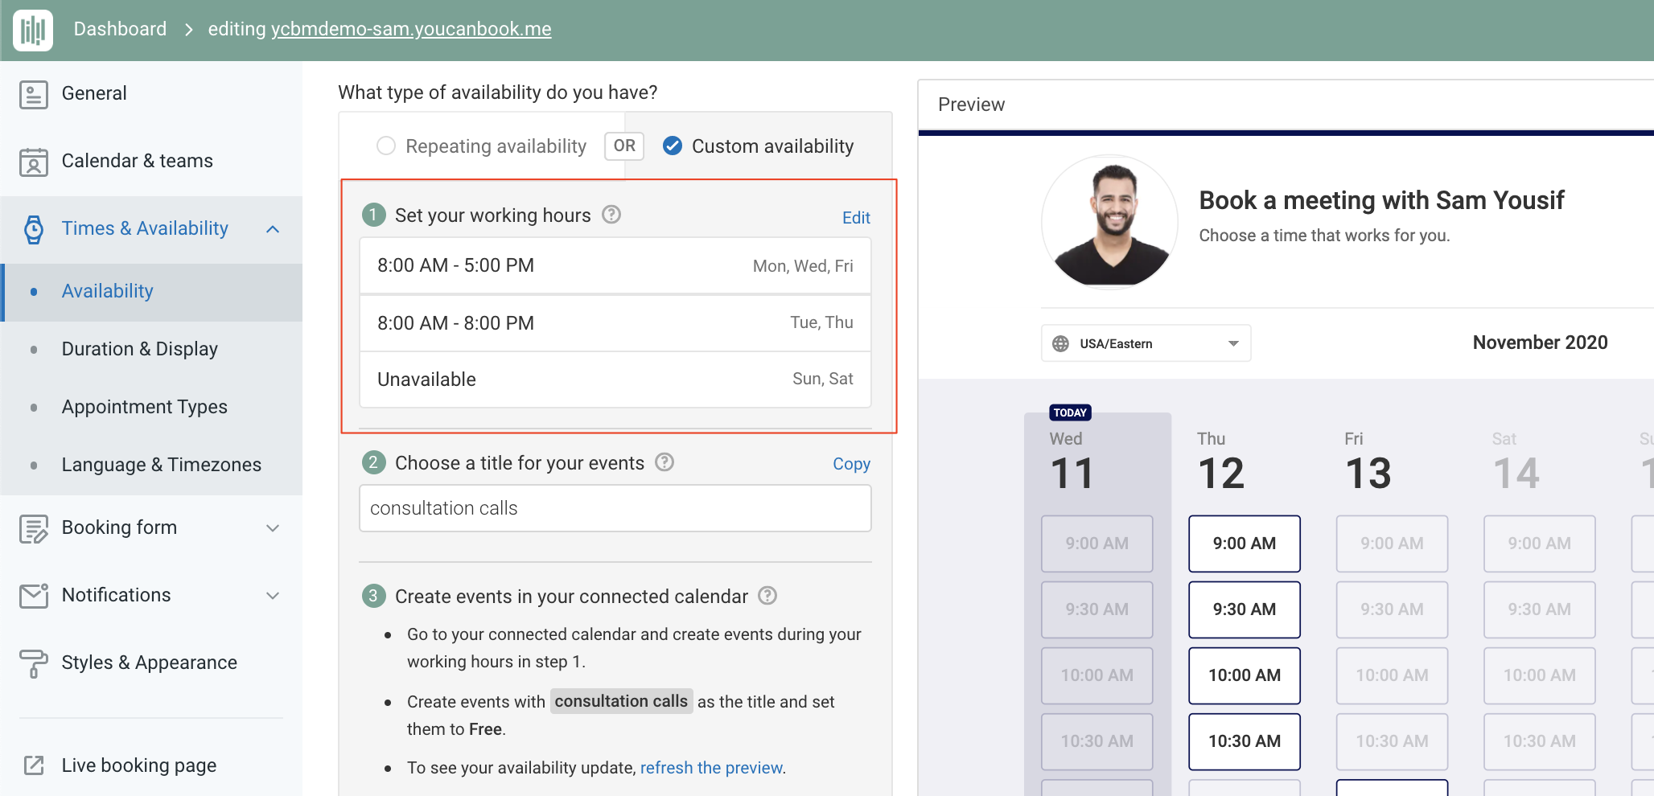Image resolution: width=1654 pixels, height=796 pixels.
Task: Click Edit link for working hours
Action: click(856, 218)
